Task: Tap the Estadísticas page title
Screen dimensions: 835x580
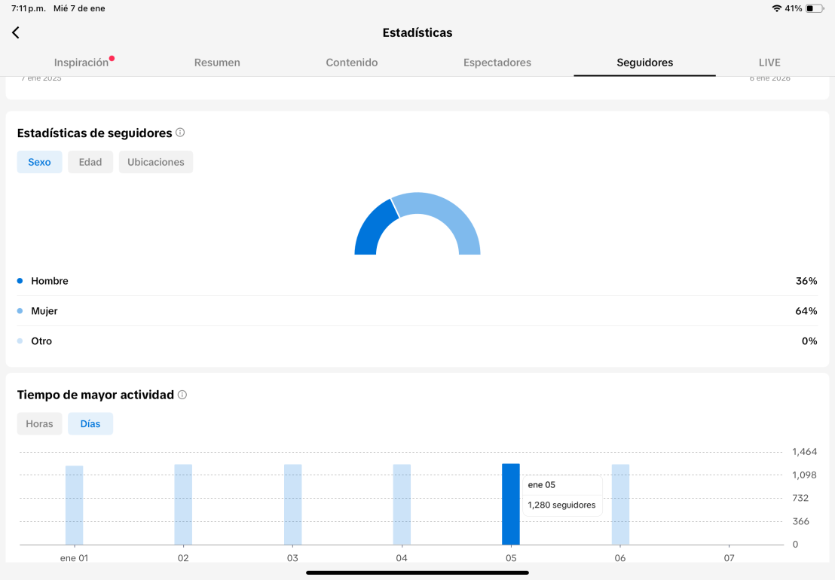Action: pos(417,32)
